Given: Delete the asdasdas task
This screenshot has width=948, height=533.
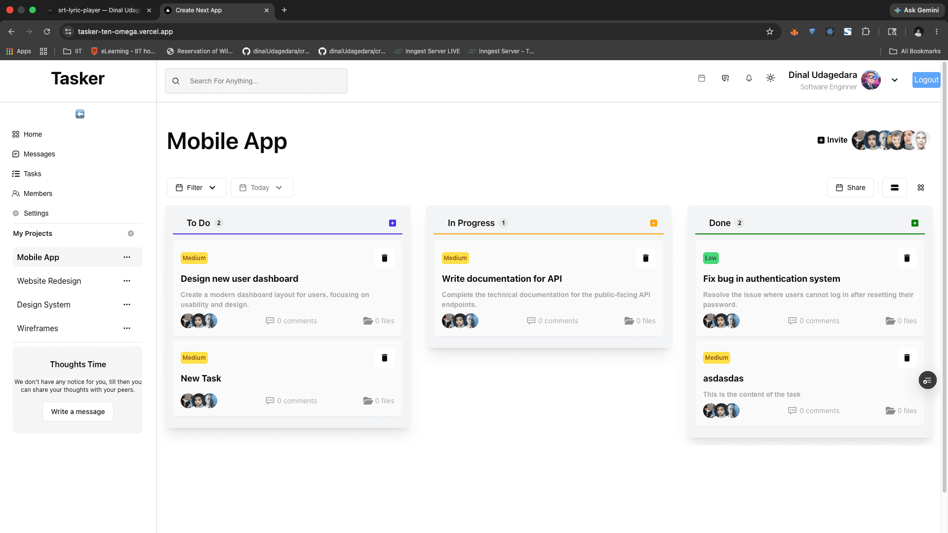Looking at the screenshot, I should [x=907, y=358].
